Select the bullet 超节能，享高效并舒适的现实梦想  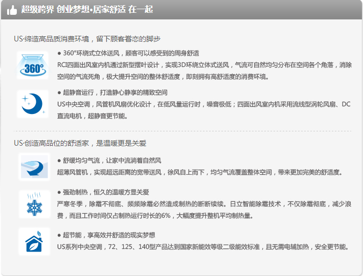tap(106, 235)
